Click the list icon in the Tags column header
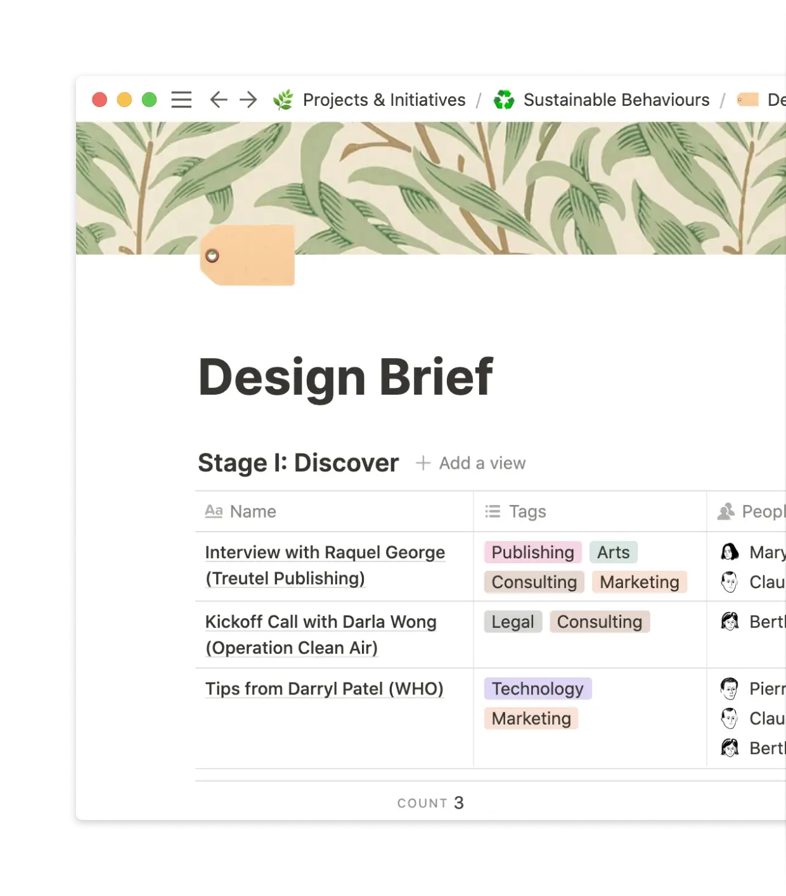Screen dimensions: 786x896 491,511
